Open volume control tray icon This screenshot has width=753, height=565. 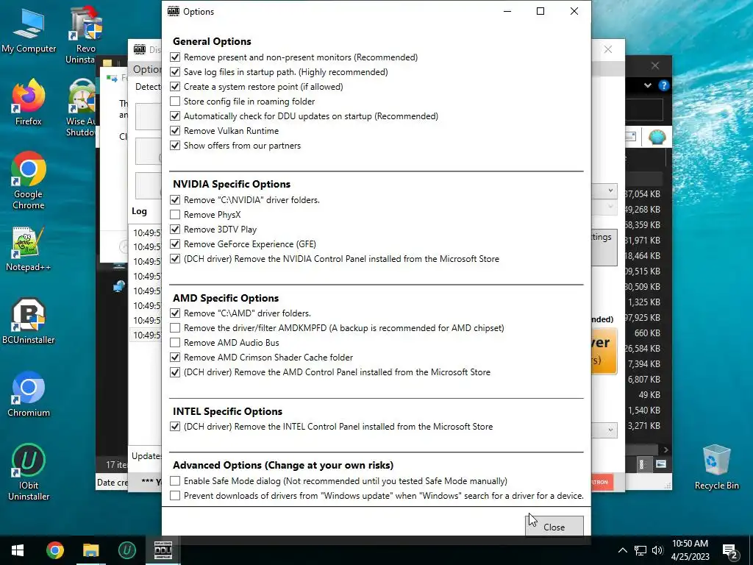coord(657,550)
